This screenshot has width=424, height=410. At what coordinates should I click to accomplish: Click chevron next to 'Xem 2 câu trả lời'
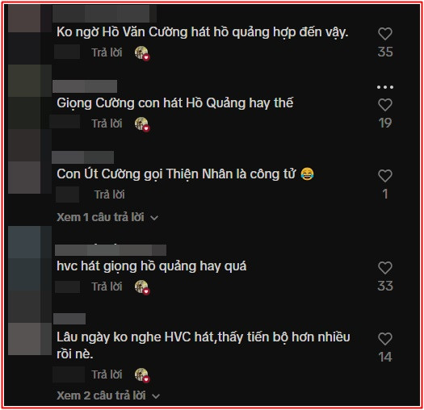tap(156, 396)
